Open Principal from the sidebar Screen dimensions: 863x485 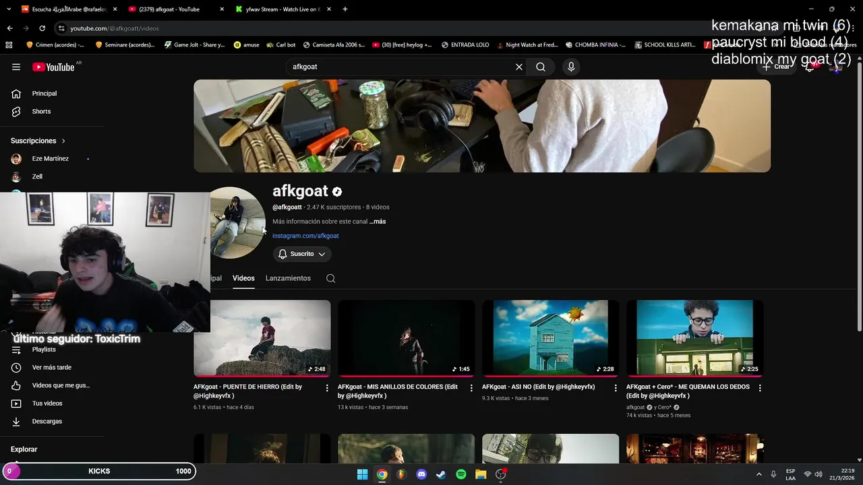[x=44, y=94]
